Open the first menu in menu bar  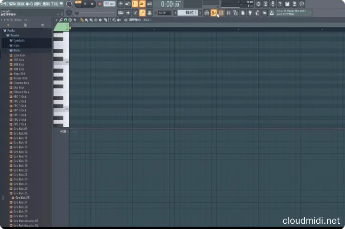(3, 4)
